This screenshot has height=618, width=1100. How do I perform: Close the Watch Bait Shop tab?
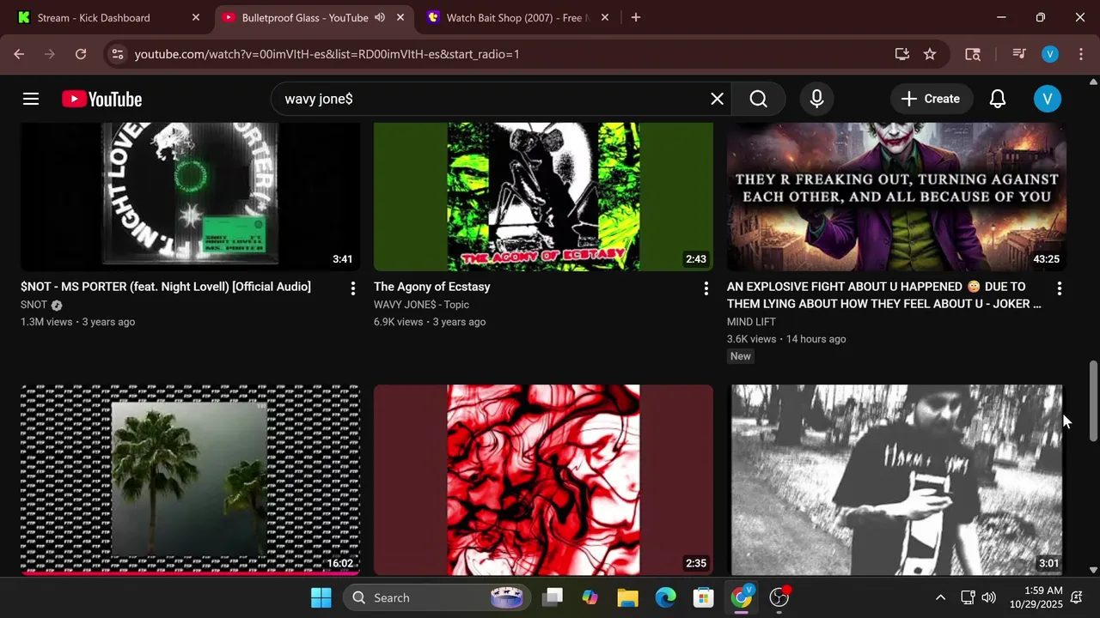[605, 17]
